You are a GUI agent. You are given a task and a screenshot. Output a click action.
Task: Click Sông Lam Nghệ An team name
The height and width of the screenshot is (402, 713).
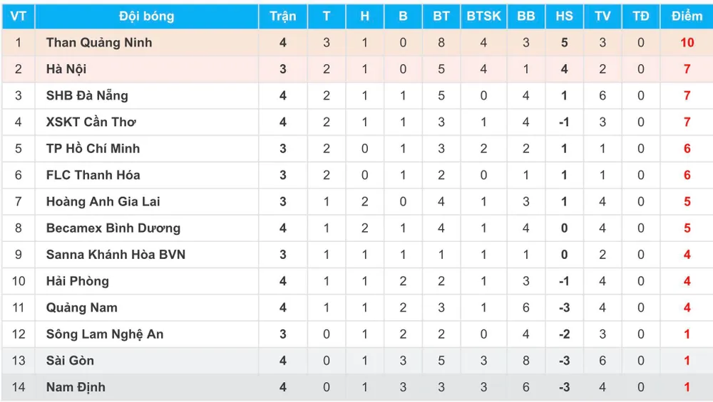[105, 334]
